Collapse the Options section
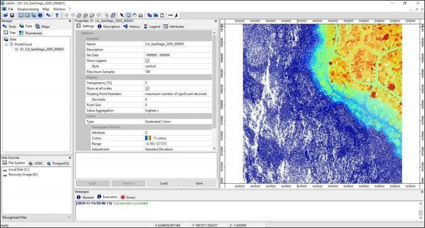Viewport: 425px width, 228px height. [78, 33]
